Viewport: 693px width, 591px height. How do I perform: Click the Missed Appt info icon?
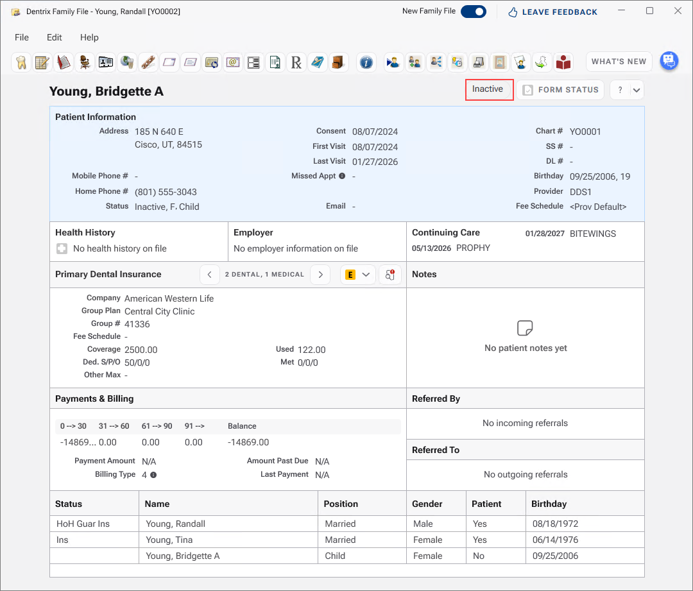pyautogui.click(x=342, y=176)
